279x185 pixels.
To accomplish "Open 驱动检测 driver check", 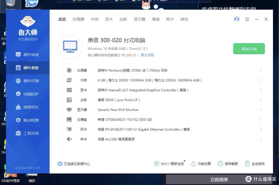I will (27, 120).
